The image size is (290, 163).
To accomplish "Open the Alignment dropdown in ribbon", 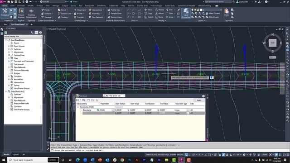I will (x=80, y=10).
